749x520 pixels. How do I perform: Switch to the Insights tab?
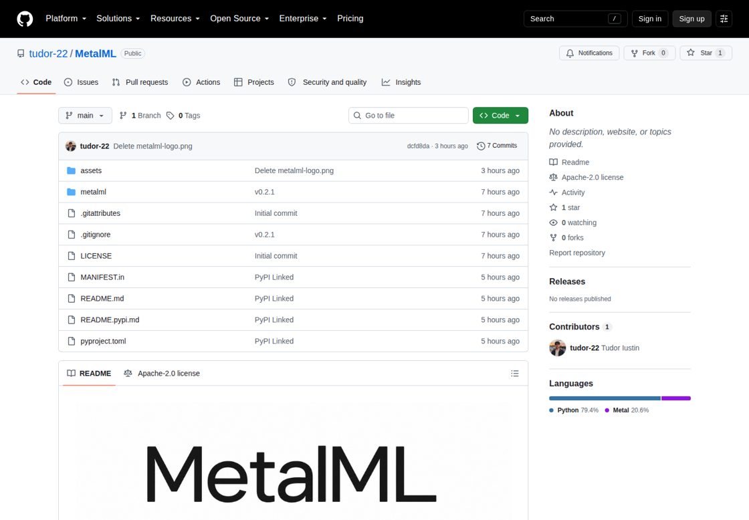click(401, 82)
